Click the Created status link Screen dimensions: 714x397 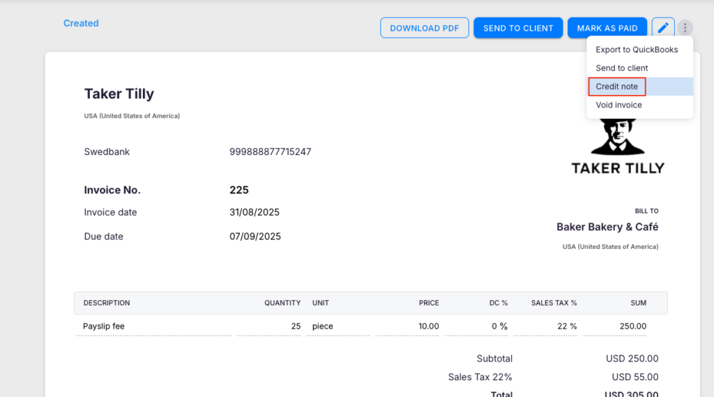[81, 23]
